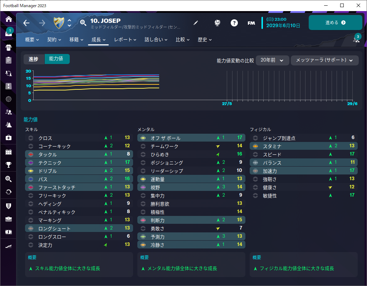The width and height of the screenshot is (367, 286).
Task: Expand the 契約 menu
Action: pos(54,40)
